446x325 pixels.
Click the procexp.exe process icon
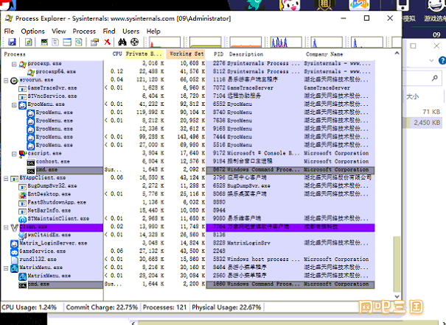point(23,64)
